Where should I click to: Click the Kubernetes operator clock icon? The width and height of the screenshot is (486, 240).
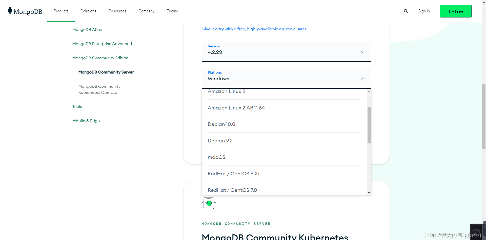coord(209,203)
